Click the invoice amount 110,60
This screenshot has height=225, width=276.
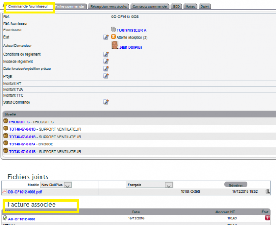coord(232,218)
